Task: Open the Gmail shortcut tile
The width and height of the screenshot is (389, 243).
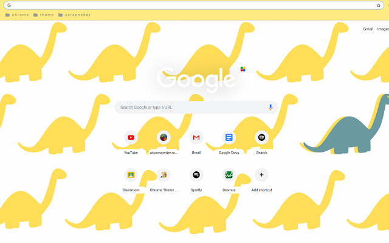Action: [x=196, y=137]
